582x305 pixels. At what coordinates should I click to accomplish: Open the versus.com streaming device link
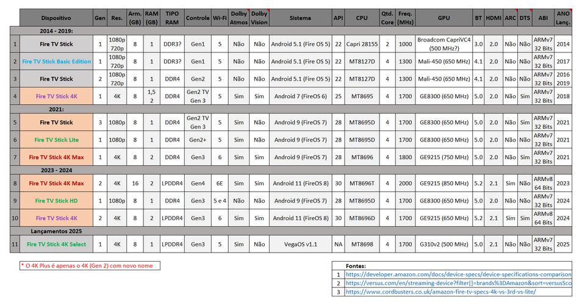coord(458,283)
